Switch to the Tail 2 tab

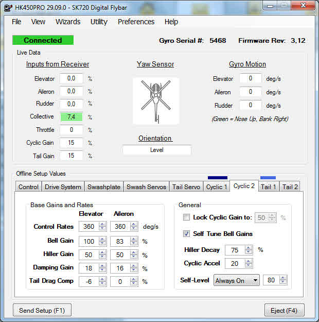coord(290,187)
